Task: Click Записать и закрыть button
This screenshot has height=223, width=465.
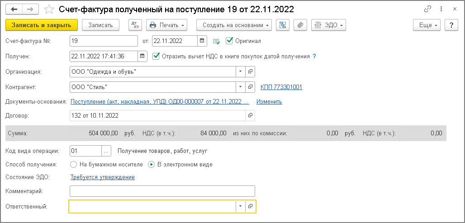Action: pos(42,25)
